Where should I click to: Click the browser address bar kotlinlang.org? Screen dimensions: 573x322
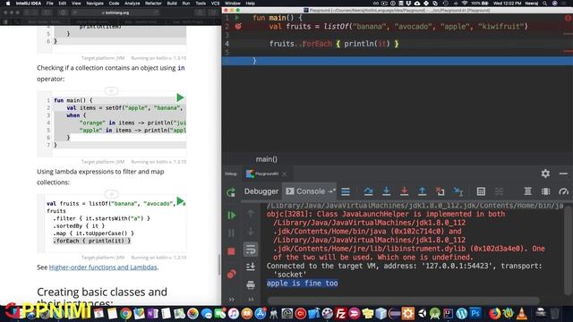click(115, 13)
